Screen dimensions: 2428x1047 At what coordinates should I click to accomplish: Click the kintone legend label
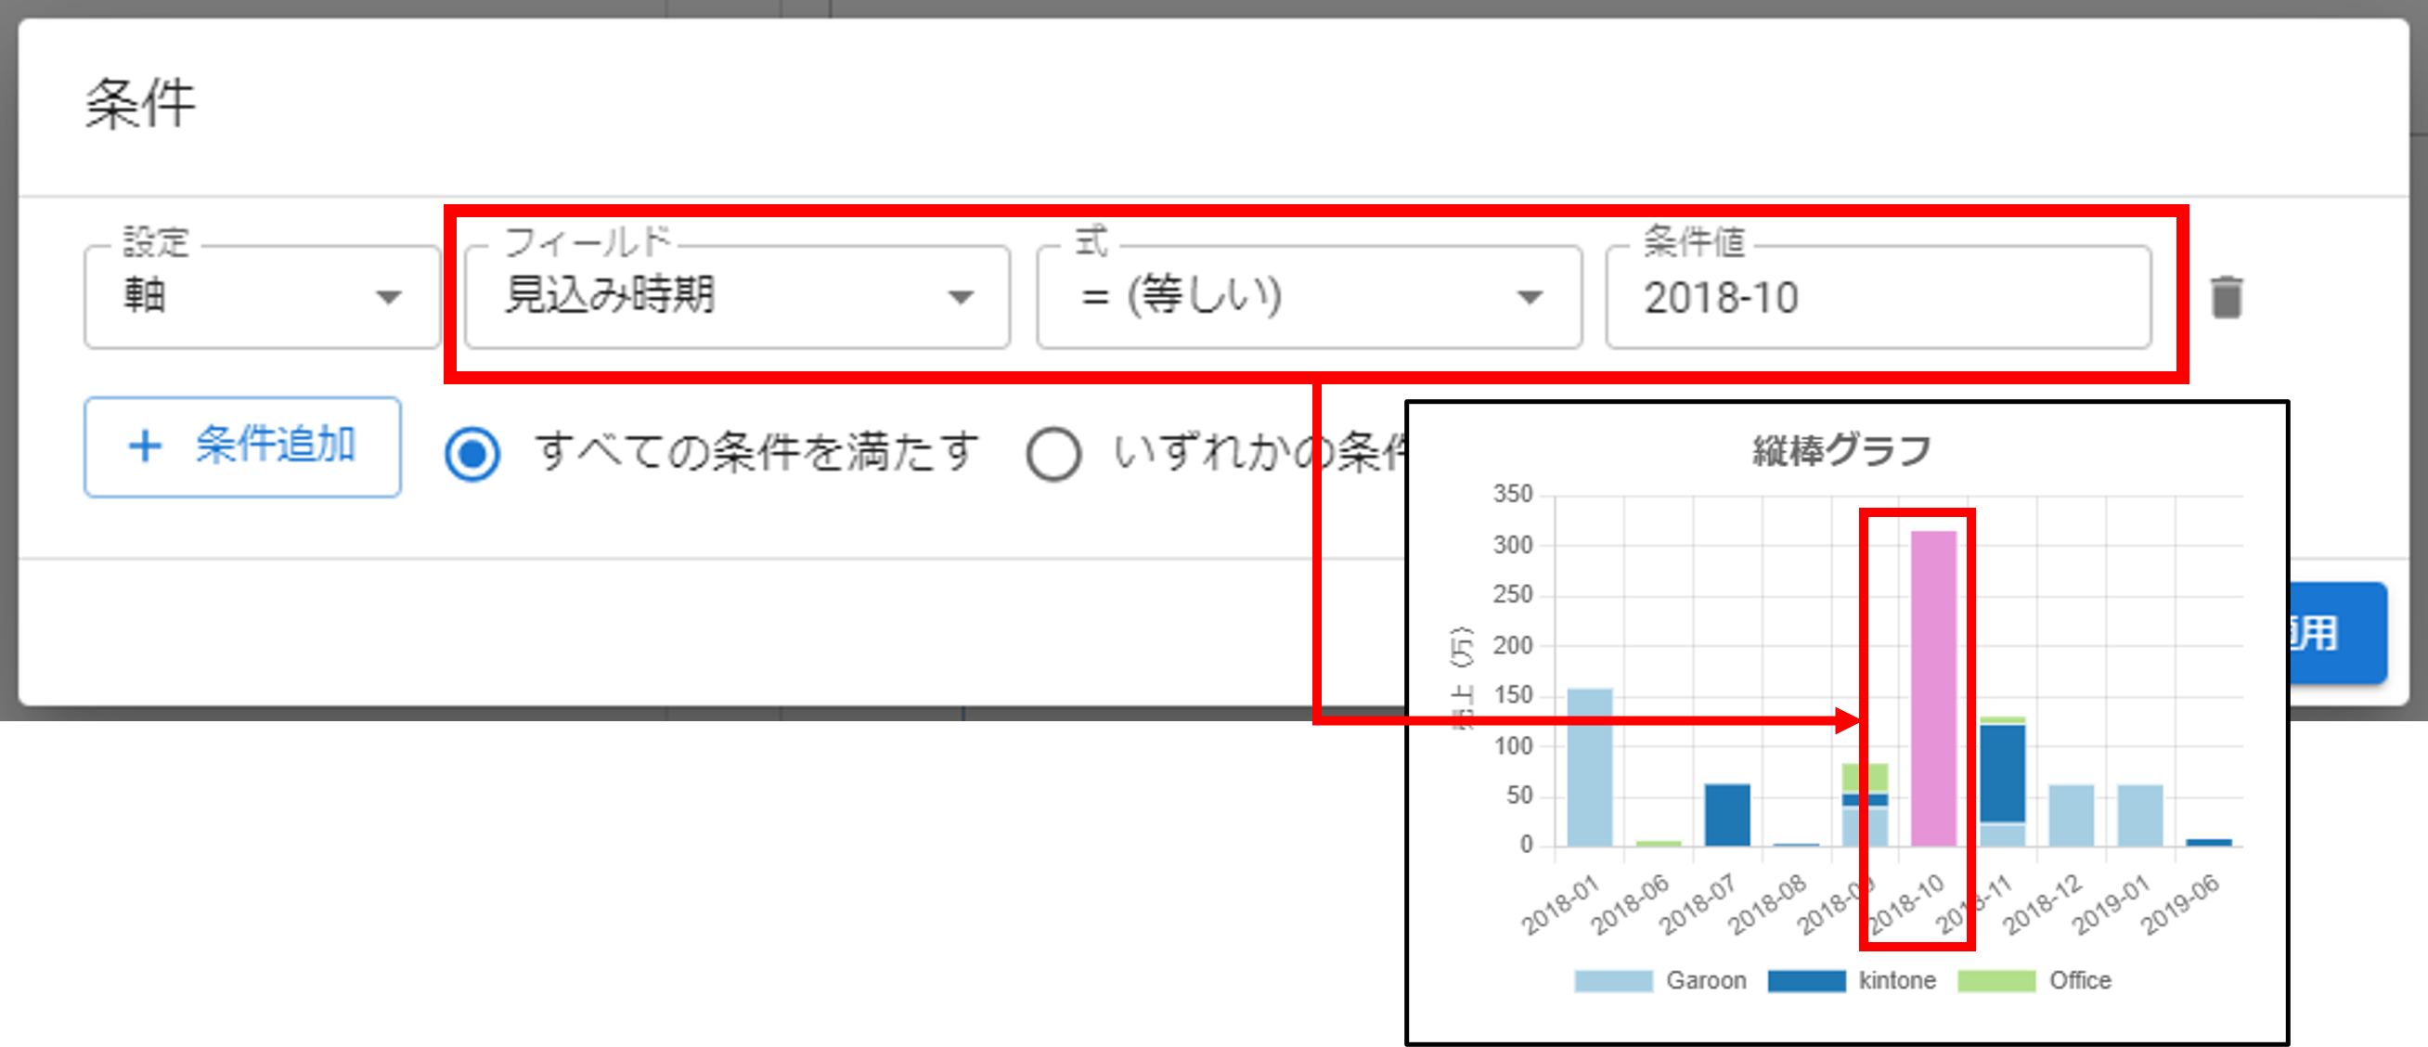click(1897, 981)
